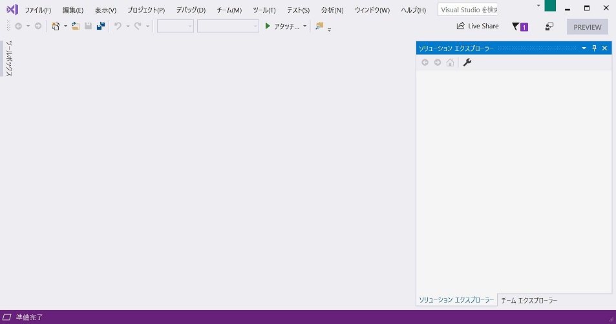
Task: Click the Live Share text button
Action: click(x=483, y=26)
